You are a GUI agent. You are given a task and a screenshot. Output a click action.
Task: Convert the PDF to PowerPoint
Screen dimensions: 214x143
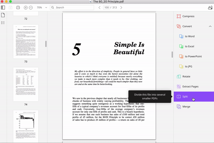(193, 56)
